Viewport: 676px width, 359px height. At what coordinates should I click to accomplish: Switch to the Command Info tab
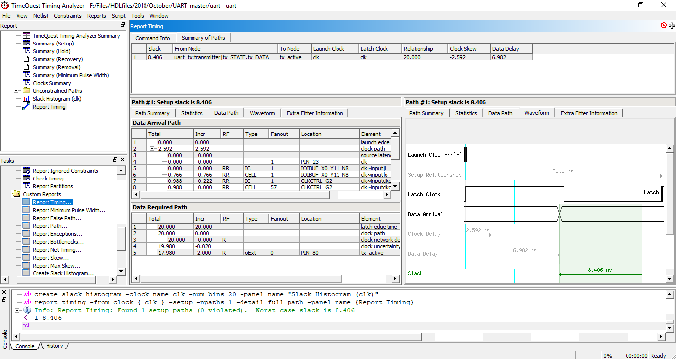coord(152,38)
